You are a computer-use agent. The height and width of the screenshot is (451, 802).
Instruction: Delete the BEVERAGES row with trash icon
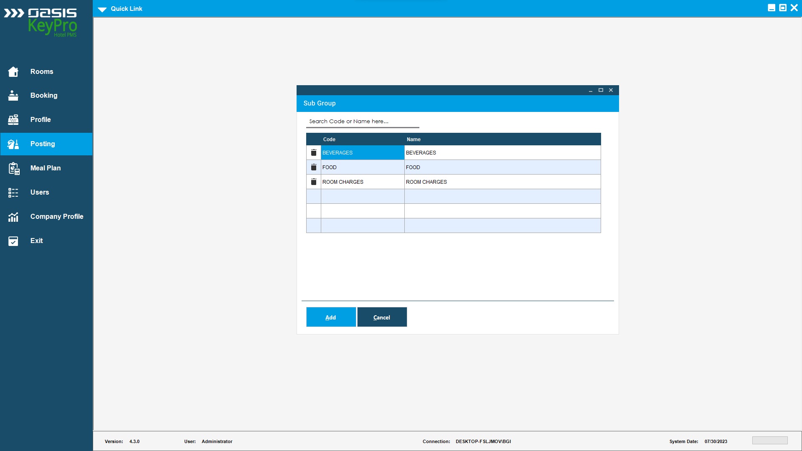314,153
